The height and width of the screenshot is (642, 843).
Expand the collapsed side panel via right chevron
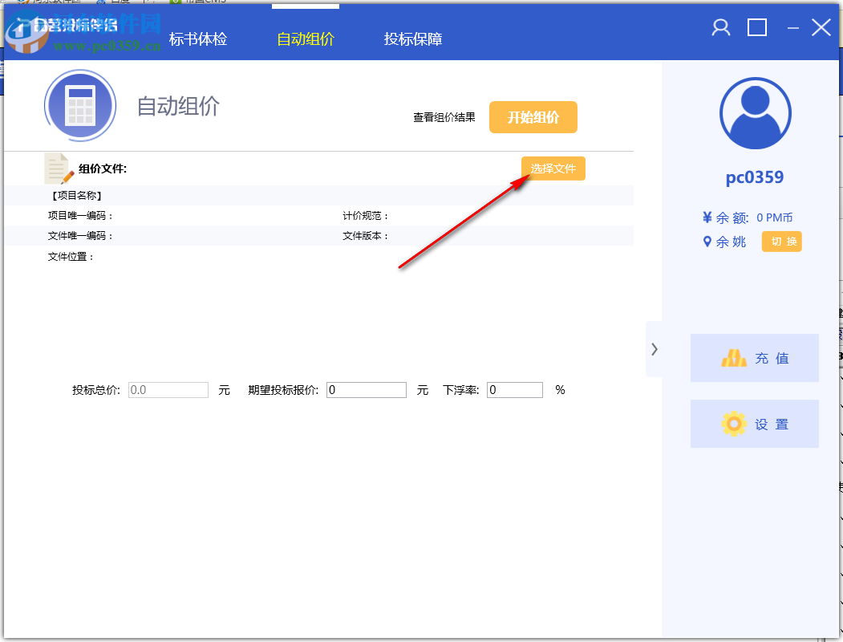pos(654,349)
